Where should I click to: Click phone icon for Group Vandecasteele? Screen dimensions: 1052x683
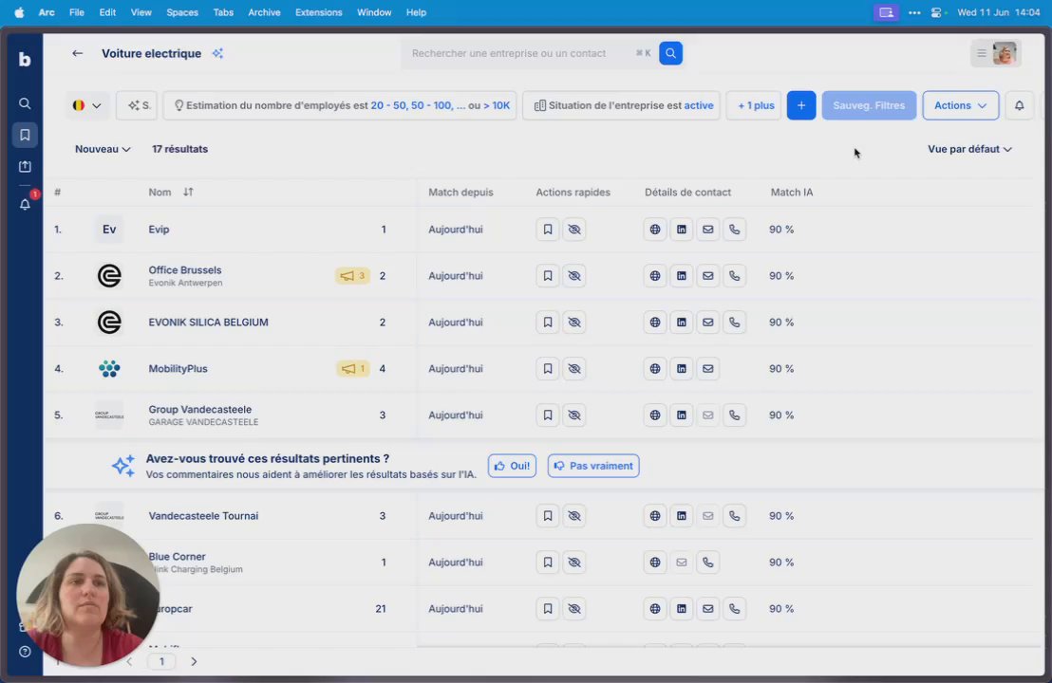point(735,415)
